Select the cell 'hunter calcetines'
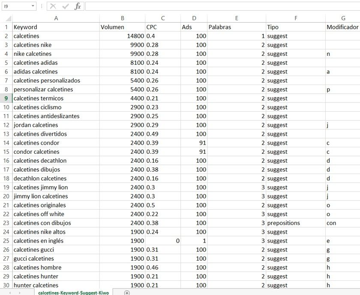This screenshot has height=295, width=360. [x=56, y=285]
